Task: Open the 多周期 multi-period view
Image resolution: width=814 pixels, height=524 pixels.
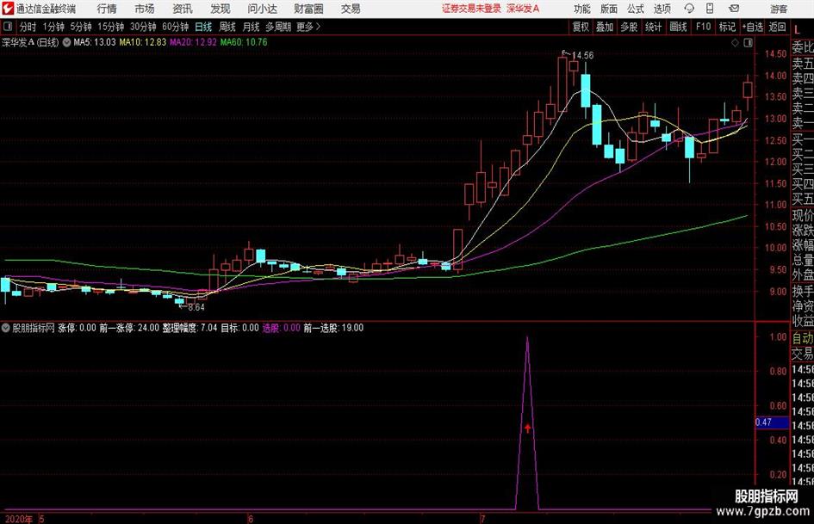Action: click(277, 27)
